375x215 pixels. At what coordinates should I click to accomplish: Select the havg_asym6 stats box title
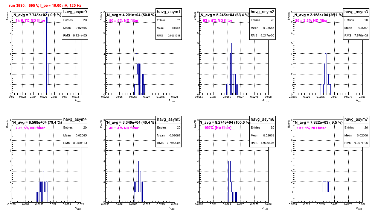(x=262, y=120)
